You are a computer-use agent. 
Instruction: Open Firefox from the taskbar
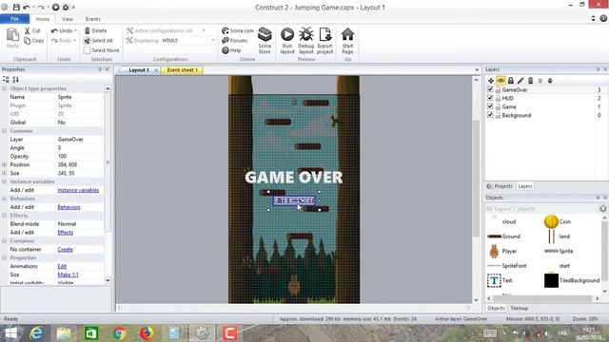click(x=147, y=333)
